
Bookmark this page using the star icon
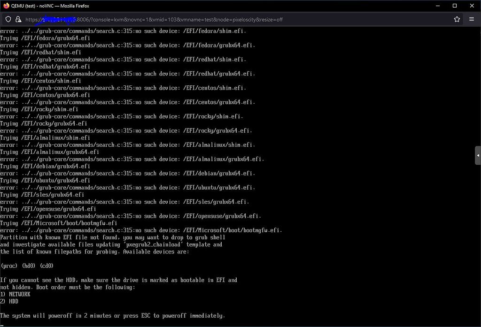pyautogui.click(x=456, y=19)
